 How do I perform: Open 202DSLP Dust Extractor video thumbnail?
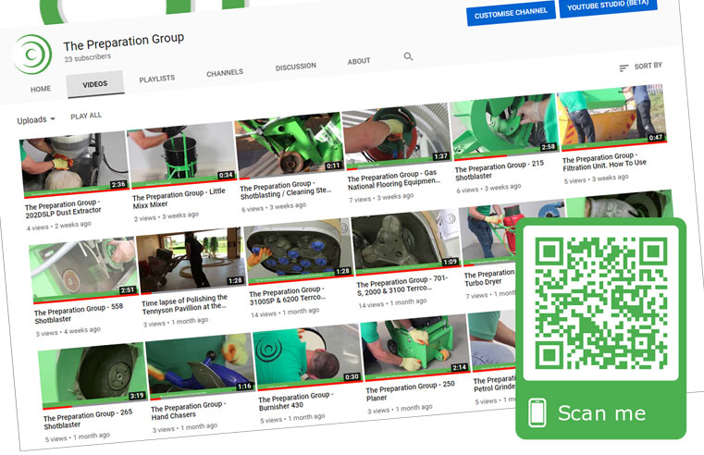click(x=74, y=164)
